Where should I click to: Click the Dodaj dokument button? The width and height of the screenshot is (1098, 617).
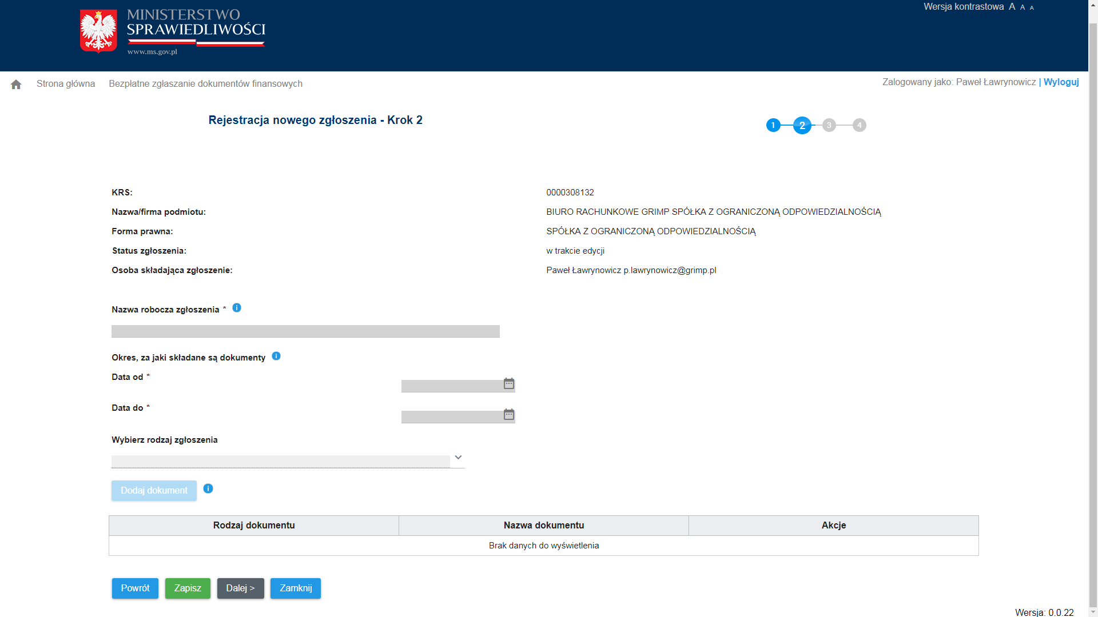[x=154, y=491]
